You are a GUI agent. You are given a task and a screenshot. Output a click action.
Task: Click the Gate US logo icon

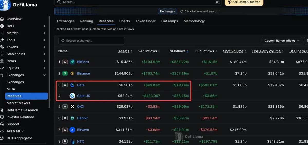72,96
